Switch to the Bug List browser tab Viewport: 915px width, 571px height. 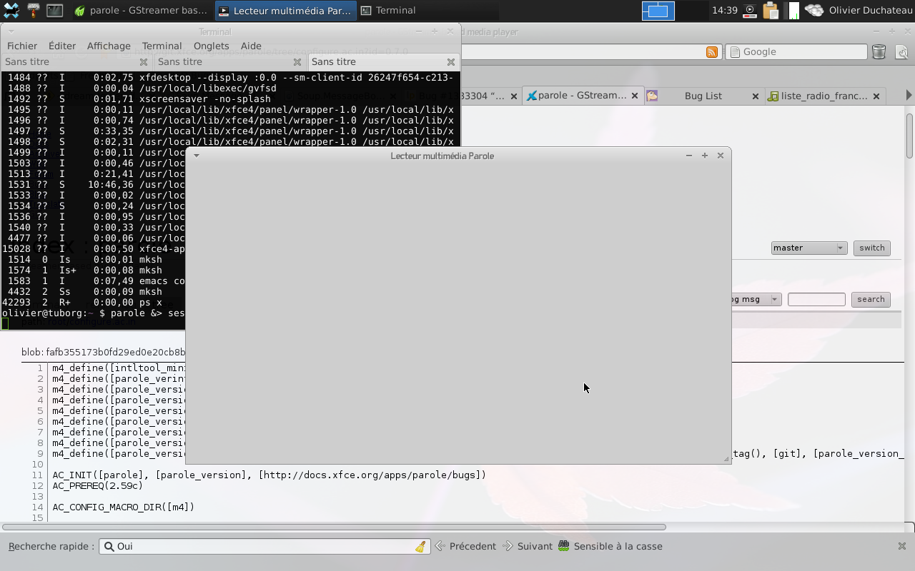click(702, 96)
